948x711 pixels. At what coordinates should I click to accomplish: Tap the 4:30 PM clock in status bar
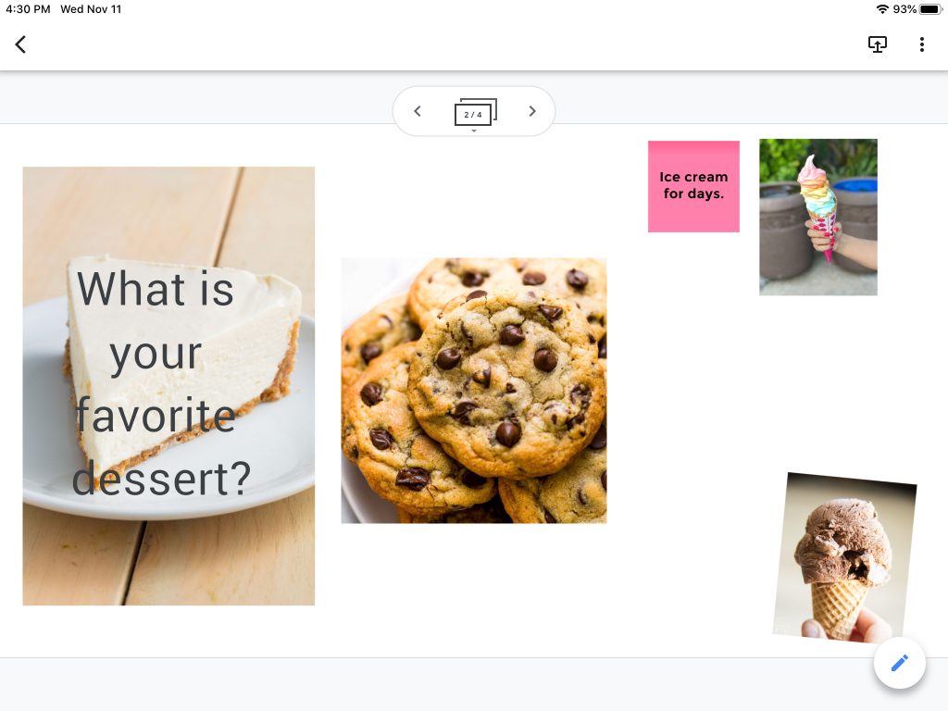(28, 9)
